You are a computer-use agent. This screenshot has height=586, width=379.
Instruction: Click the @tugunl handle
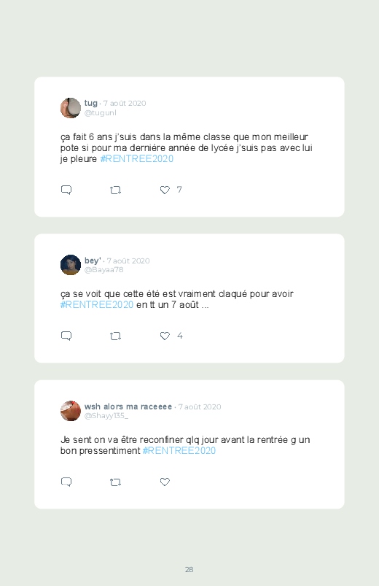click(101, 113)
